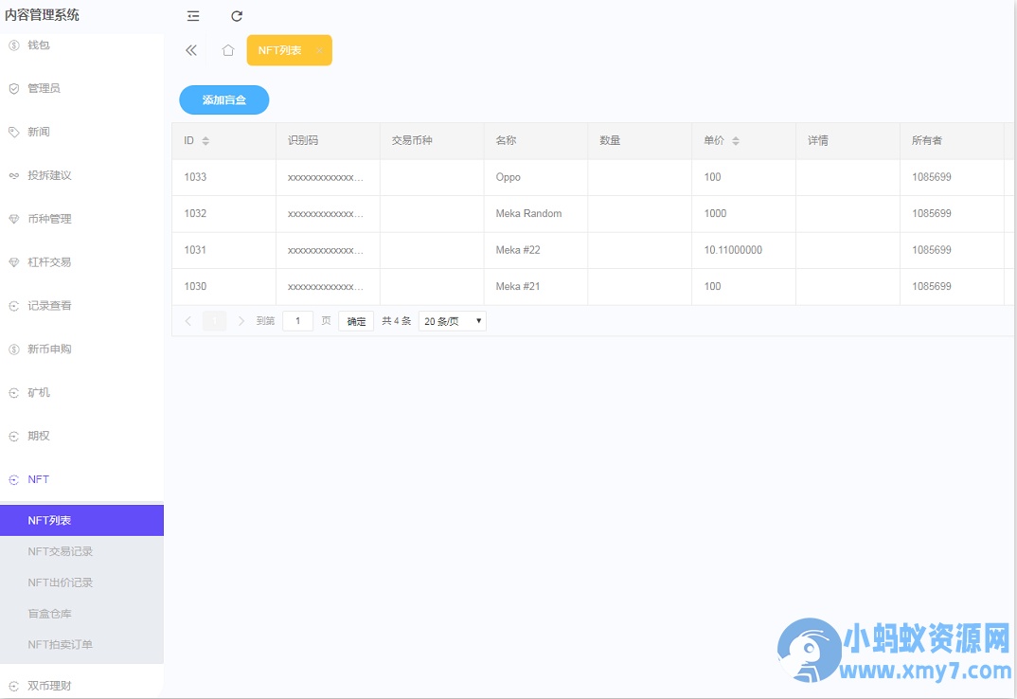
Task: Click owner 1085699 in Oppo row
Action: [x=952, y=177]
